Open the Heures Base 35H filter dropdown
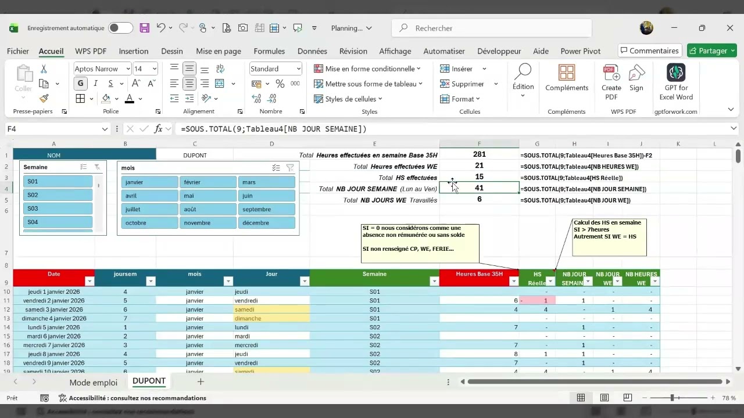This screenshot has width=744, height=418. point(513,282)
